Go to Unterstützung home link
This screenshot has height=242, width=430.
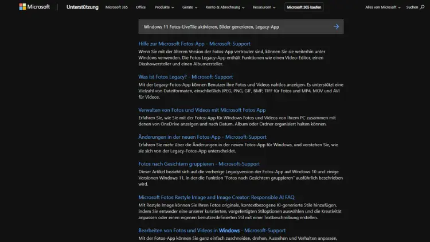tap(82, 7)
